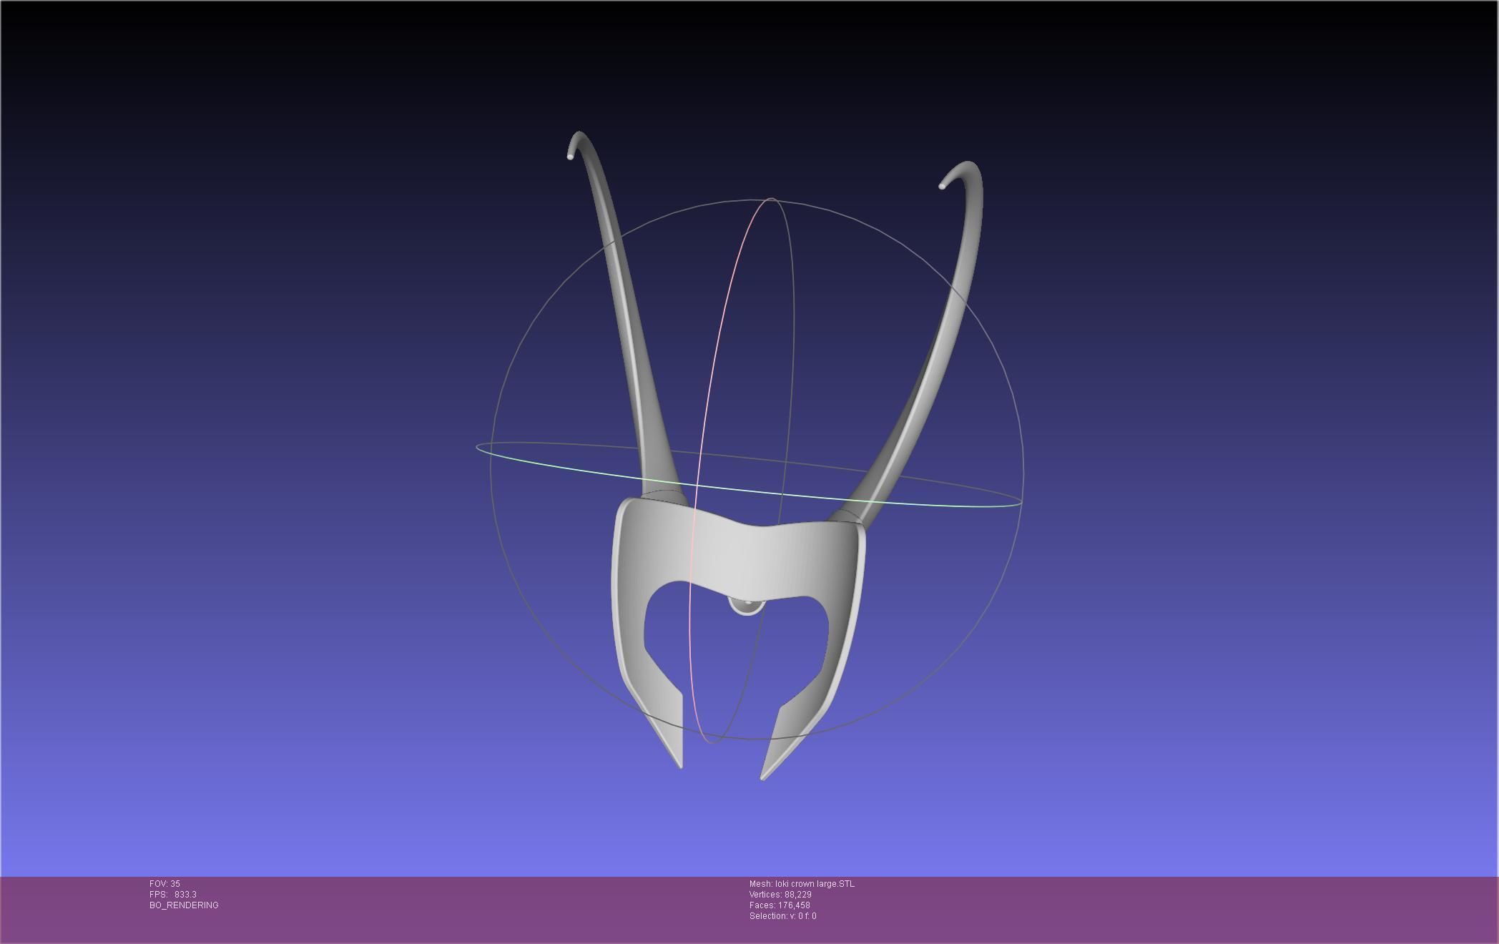Click the FOV: 35 readout
The width and height of the screenshot is (1499, 944).
(x=164, y=884)
